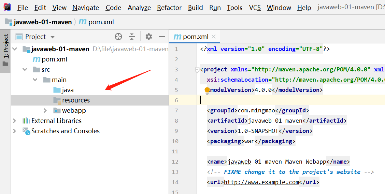Open the Build menu

point(196,8)
